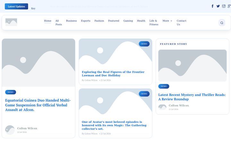Go to the Home menu item

coord(47,21)
